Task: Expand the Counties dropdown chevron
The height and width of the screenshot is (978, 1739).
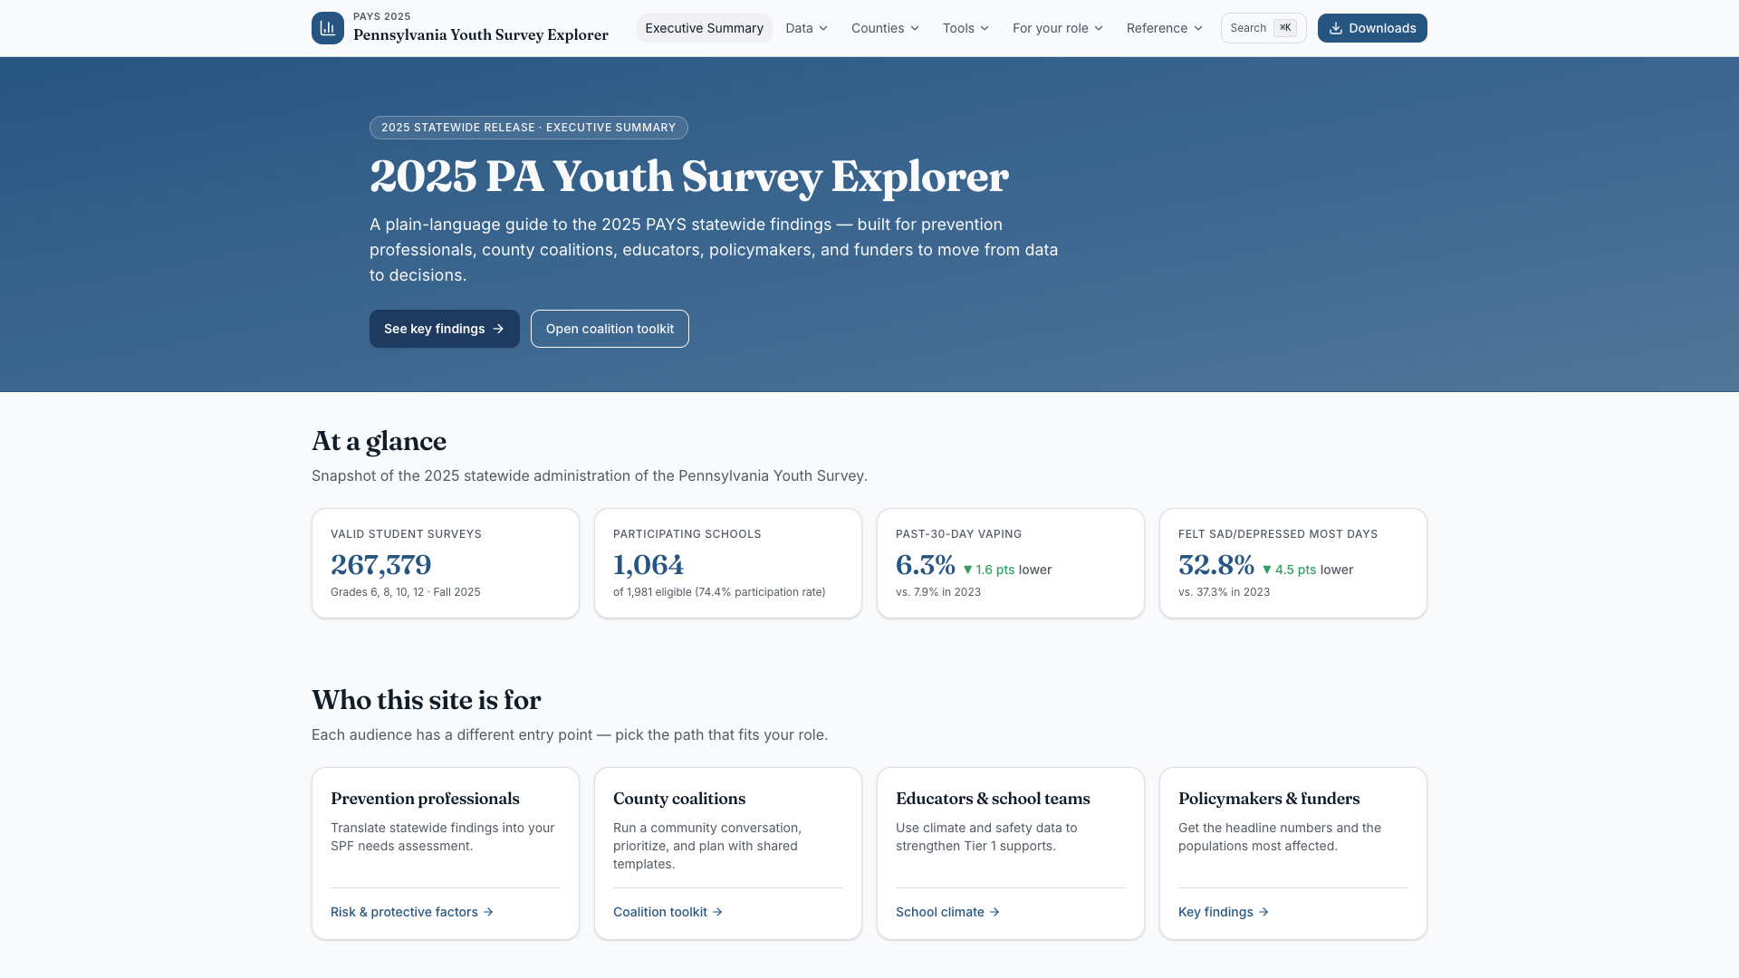Action: pyautogui.click(x=915, y=28)
